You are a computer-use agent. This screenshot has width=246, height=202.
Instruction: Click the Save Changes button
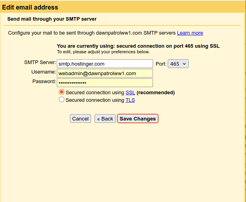click(x=138, y=118)
